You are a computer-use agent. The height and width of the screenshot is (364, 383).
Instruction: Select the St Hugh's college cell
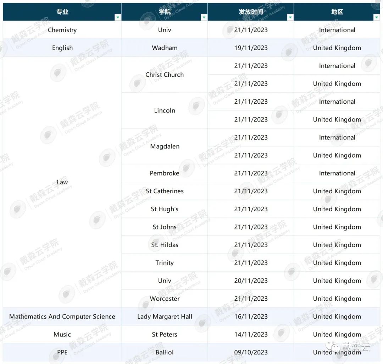tap(165, 209)
